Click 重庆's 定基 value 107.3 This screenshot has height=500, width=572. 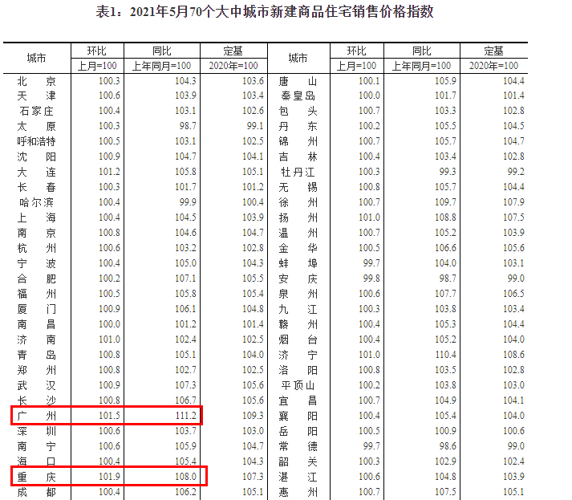(253, 477)
